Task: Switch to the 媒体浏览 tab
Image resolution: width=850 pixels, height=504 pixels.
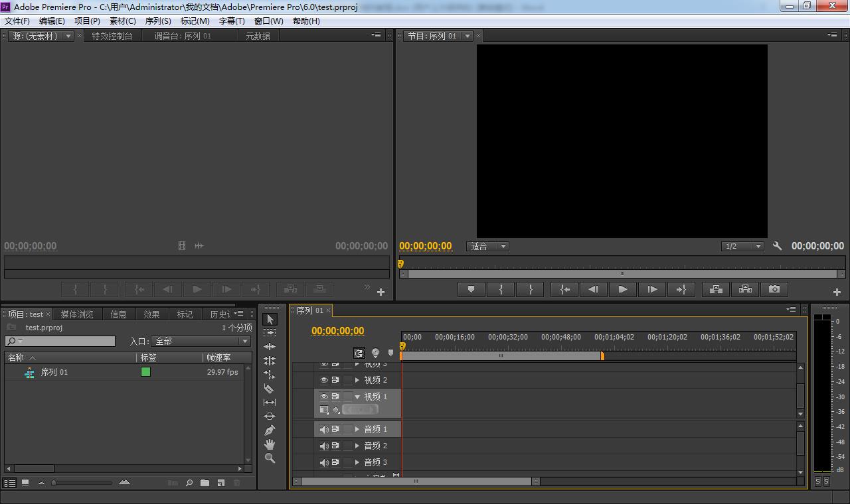Action: tap(77, 314)
